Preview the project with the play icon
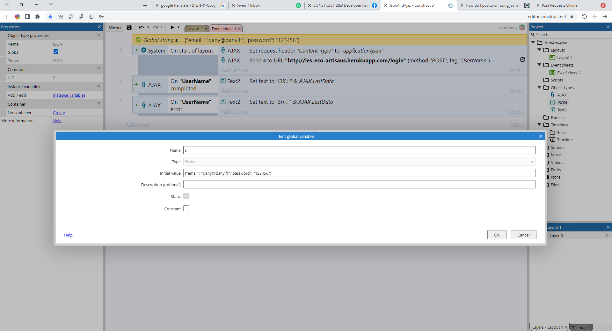The height and width of the screenshot is (331, 612). coord(172,27)
